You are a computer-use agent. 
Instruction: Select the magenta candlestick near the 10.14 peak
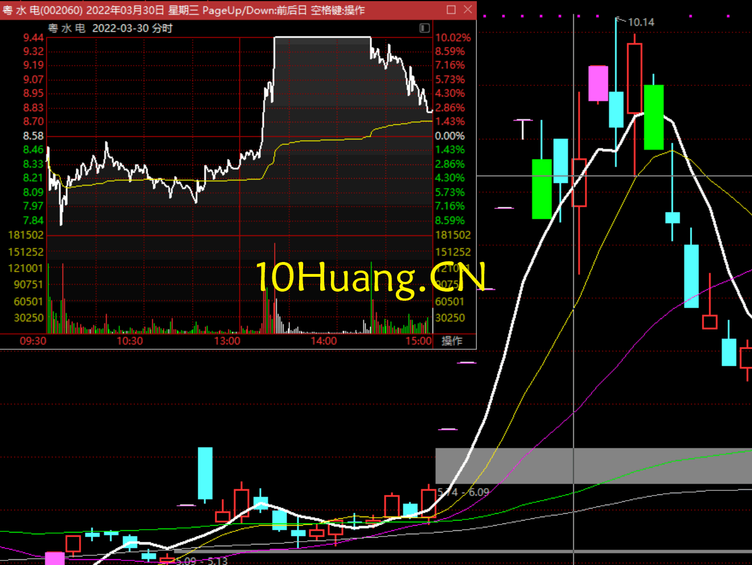[598, 84]
